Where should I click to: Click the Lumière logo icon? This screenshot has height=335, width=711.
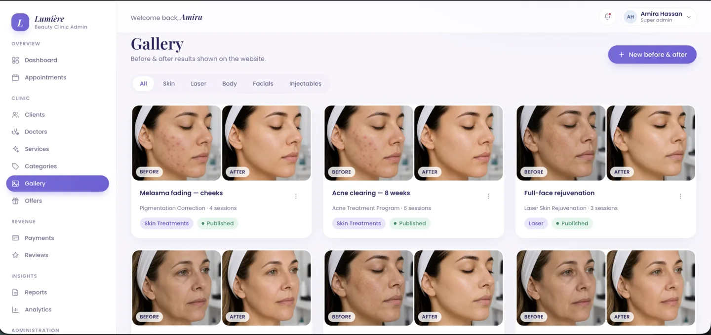click(x=20, y=22)
